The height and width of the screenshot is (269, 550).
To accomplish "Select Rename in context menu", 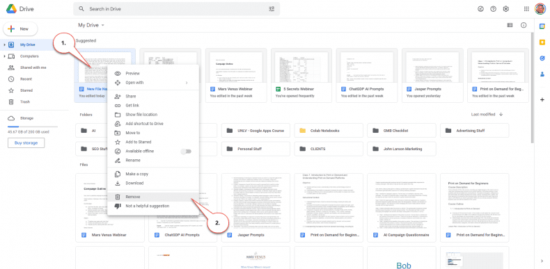I will pyautogui.click(x=153, y=161).
